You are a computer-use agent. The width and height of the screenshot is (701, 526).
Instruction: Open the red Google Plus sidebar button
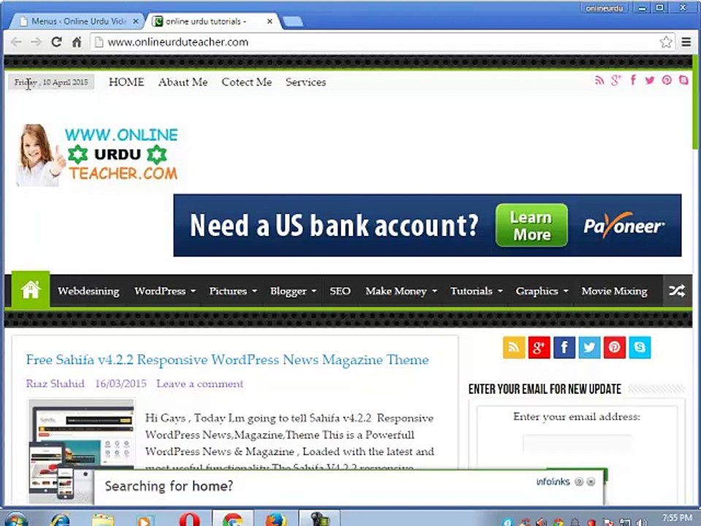[539, 348]
